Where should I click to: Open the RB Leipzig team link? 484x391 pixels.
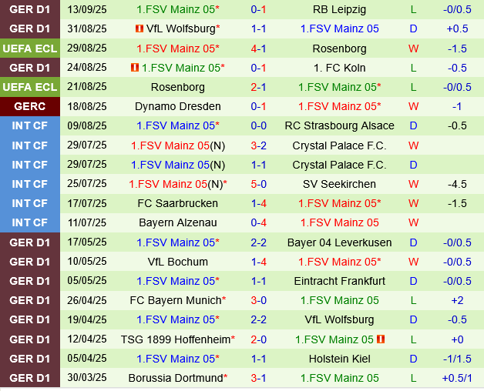(339, 10)
